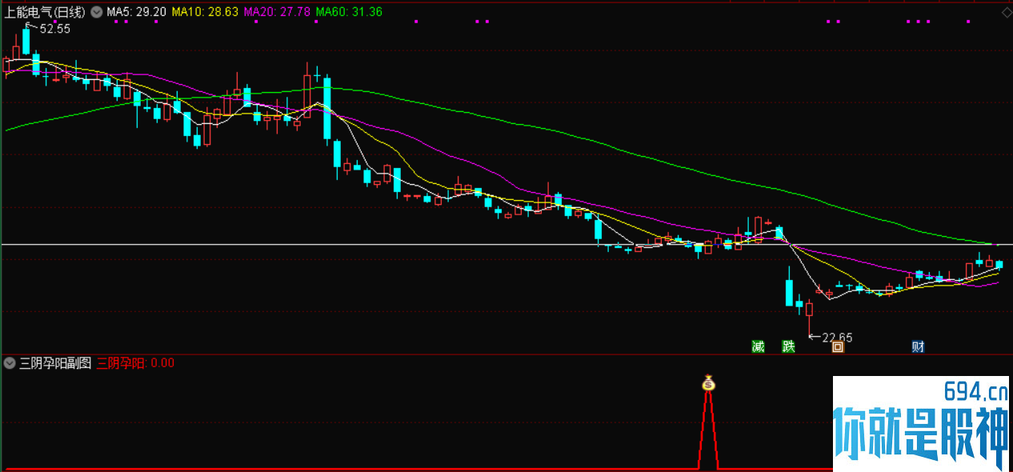
Task: Click the red 三阴孕阳: 0.00 value label
Action: pyautogui.click(x=135, y=362)
